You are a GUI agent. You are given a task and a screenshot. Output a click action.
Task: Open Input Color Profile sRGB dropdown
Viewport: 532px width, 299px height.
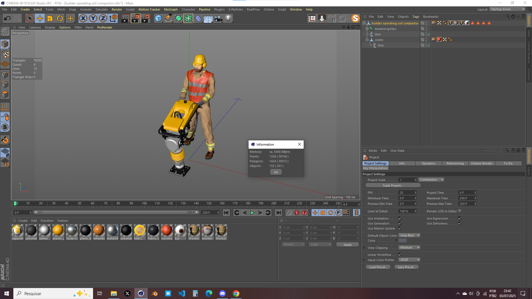tap(410, 260)
